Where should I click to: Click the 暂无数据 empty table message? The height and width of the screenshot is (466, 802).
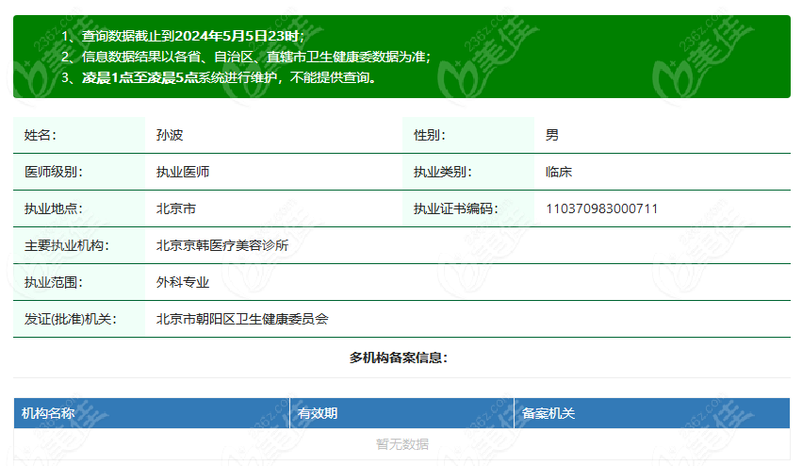(402, 444)
